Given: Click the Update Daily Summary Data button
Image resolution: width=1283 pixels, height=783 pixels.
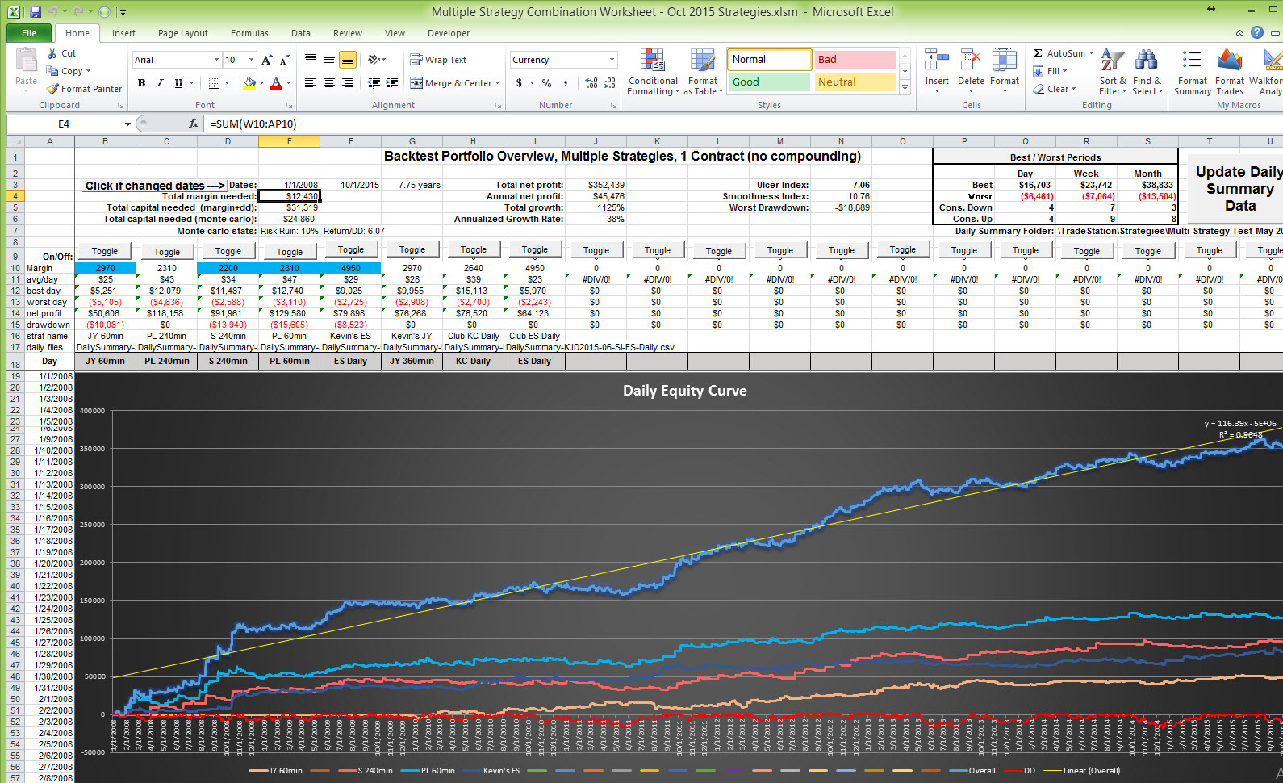Looking at the screenshot, I should [x=1238, y=189].
